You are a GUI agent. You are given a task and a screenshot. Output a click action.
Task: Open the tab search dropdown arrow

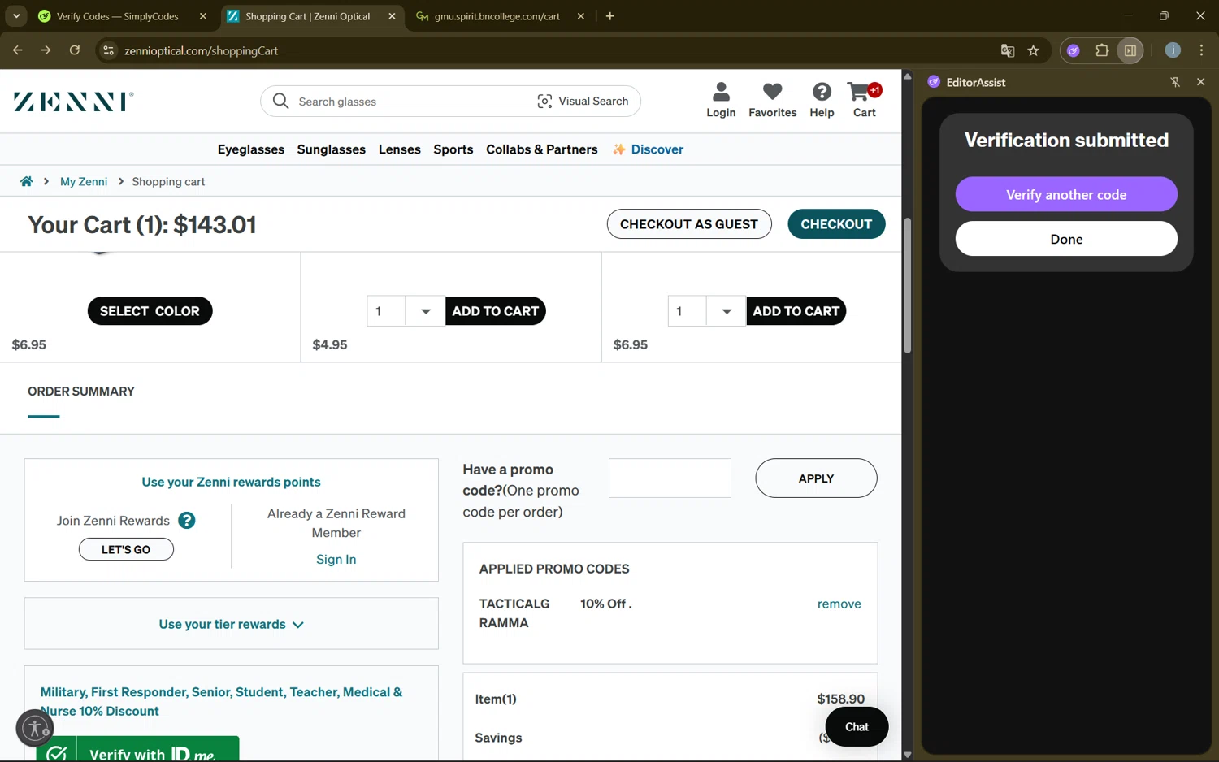pos(16,16)
